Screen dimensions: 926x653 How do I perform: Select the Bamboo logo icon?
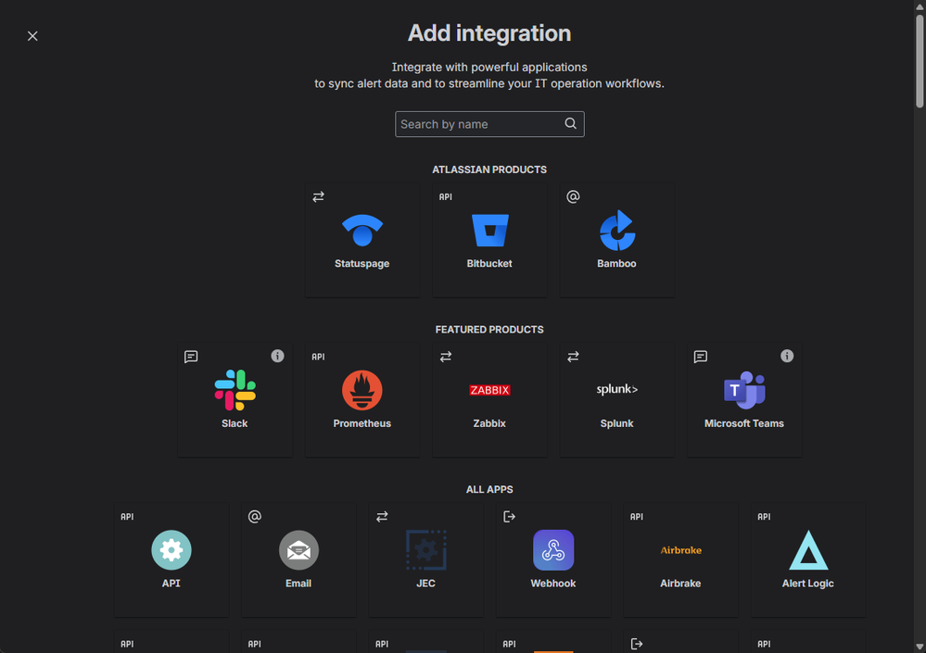[x=617, y=230]
